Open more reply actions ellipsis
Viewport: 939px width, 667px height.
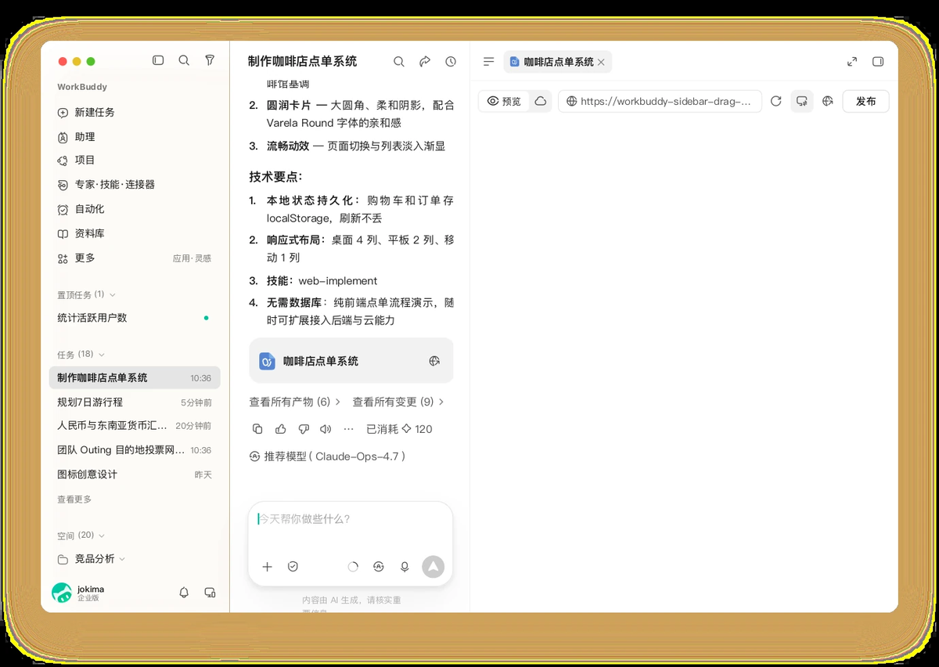click(349, 429)
